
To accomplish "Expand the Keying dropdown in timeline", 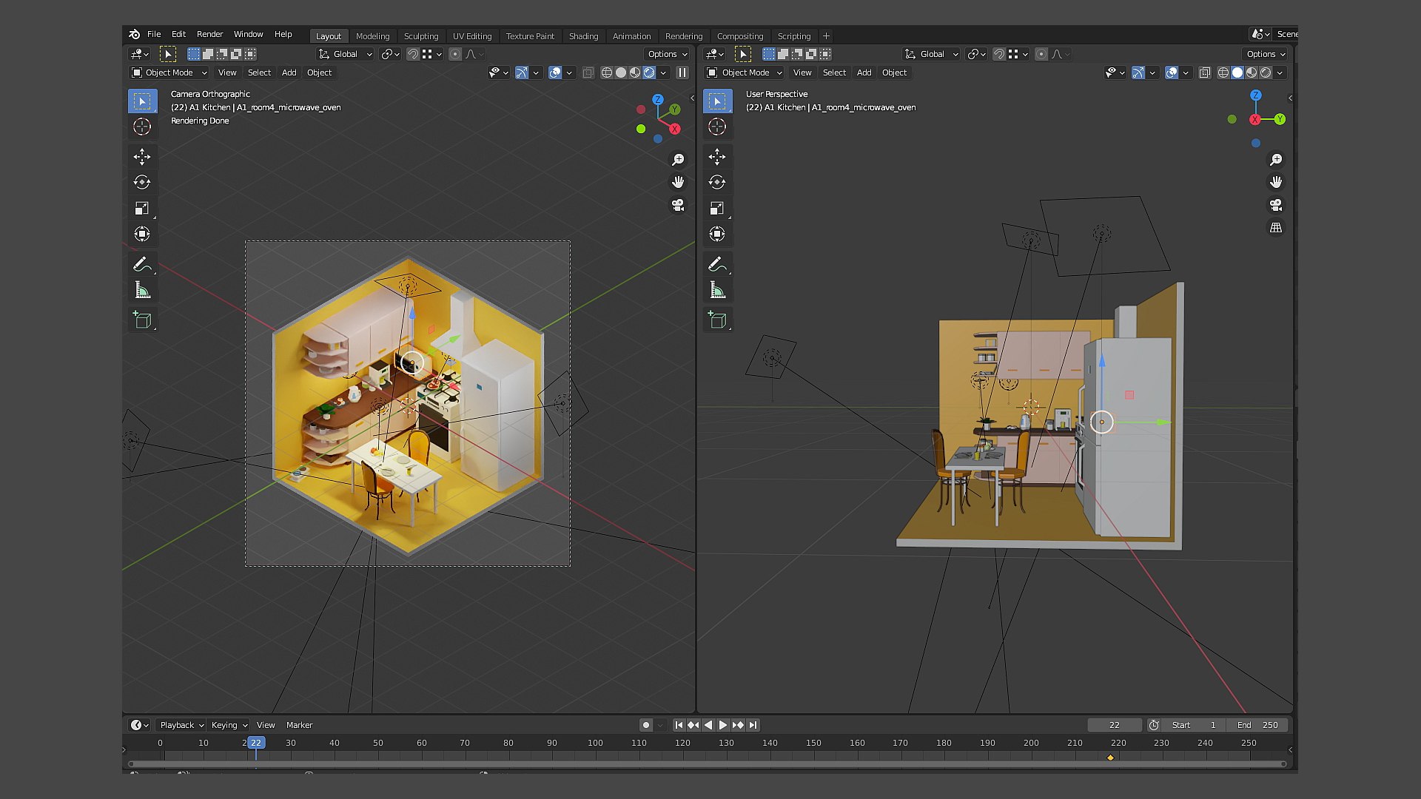I will (228, 725).
